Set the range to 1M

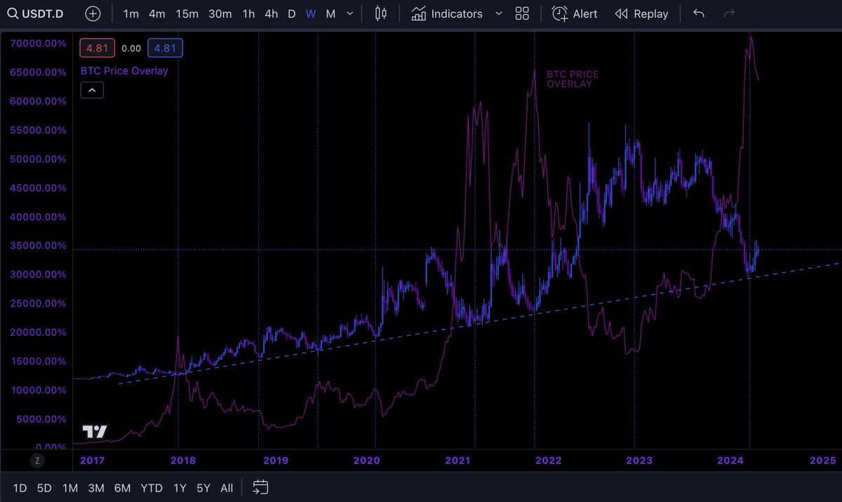pyautogui.click(x=70, y=488)
